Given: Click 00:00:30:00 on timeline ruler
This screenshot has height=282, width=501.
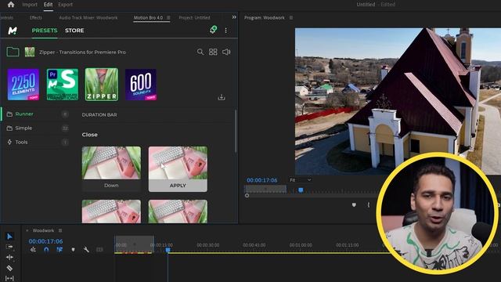Looking at the screenshot, I should tap(208, 245).
